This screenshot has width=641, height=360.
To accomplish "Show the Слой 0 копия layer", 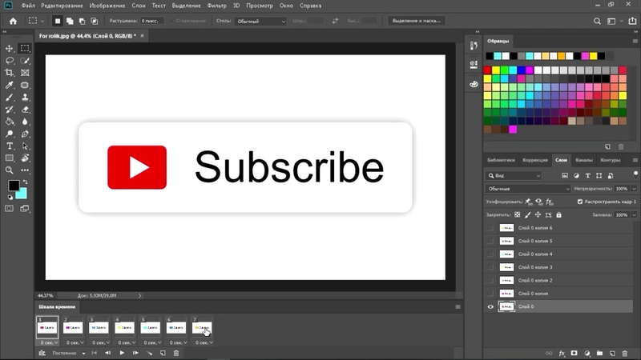I will (490, 294).
